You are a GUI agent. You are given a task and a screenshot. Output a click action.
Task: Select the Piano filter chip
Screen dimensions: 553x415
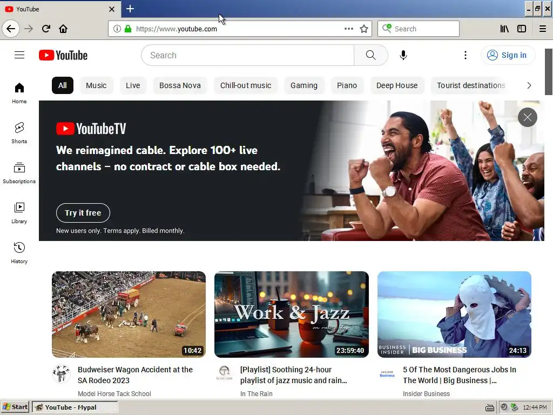[x=347, y=85]
